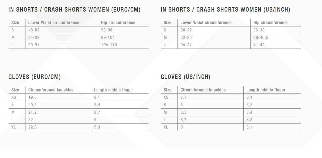The image size is (322, 158).
Task: Click size S waist value 78-83
Action: [x=34, y=30]
